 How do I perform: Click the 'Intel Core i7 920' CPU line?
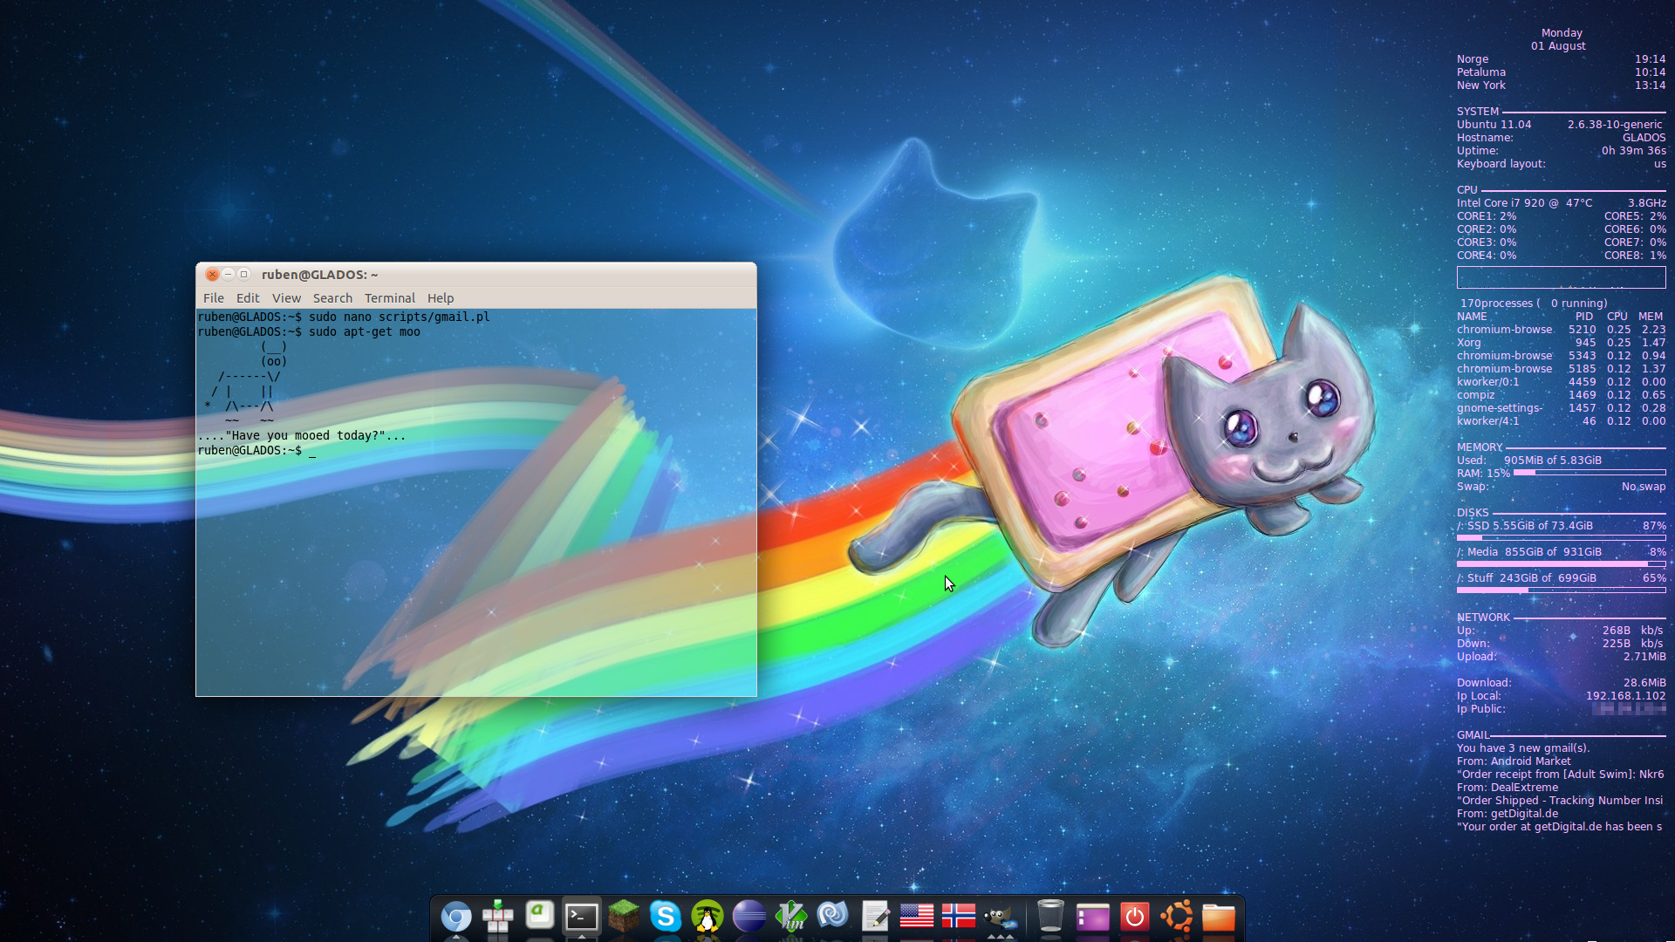click(x=1562, y=203)
